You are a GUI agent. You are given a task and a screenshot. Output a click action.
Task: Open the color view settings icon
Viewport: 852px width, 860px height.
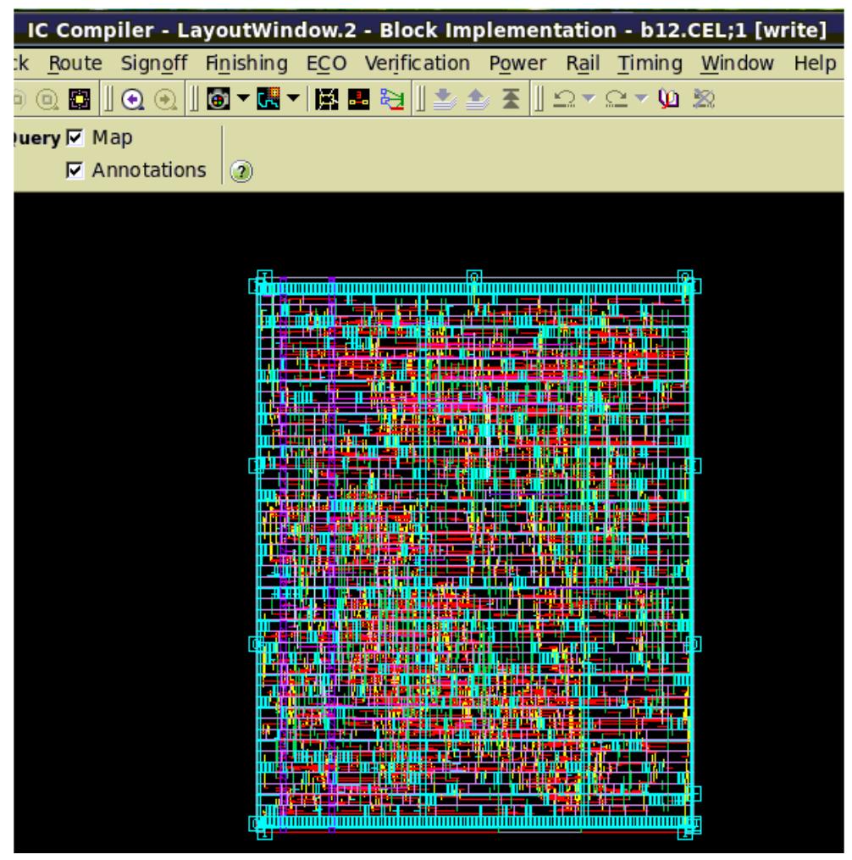point(217,97)
